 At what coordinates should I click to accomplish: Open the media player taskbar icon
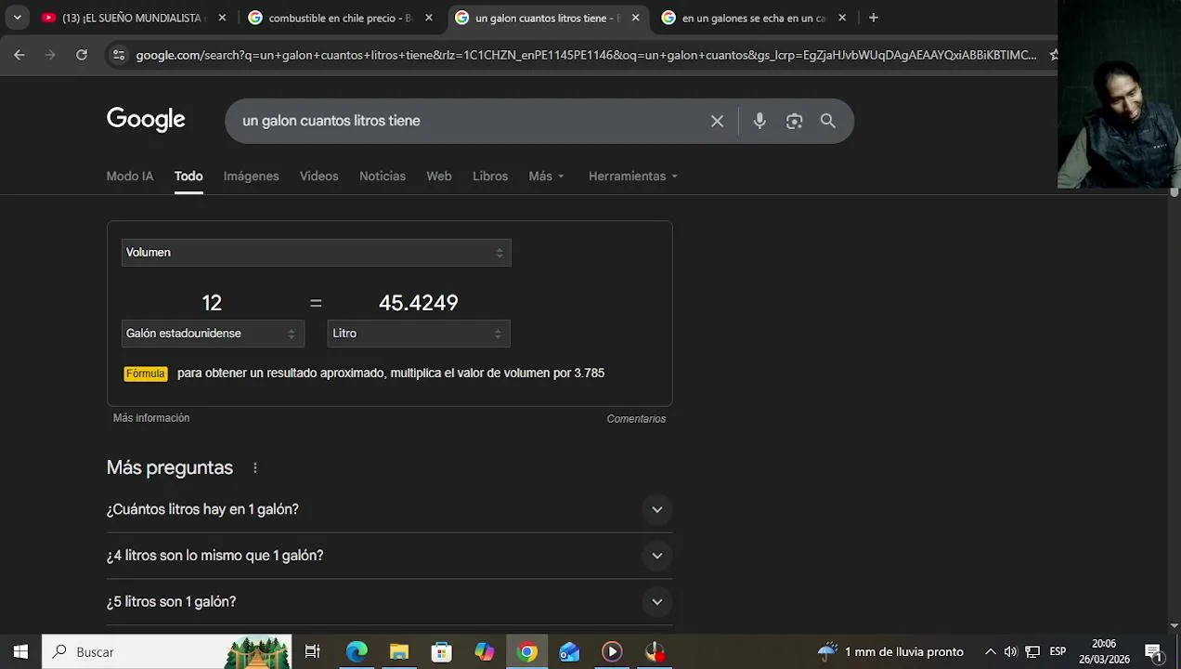click(612, 651)
